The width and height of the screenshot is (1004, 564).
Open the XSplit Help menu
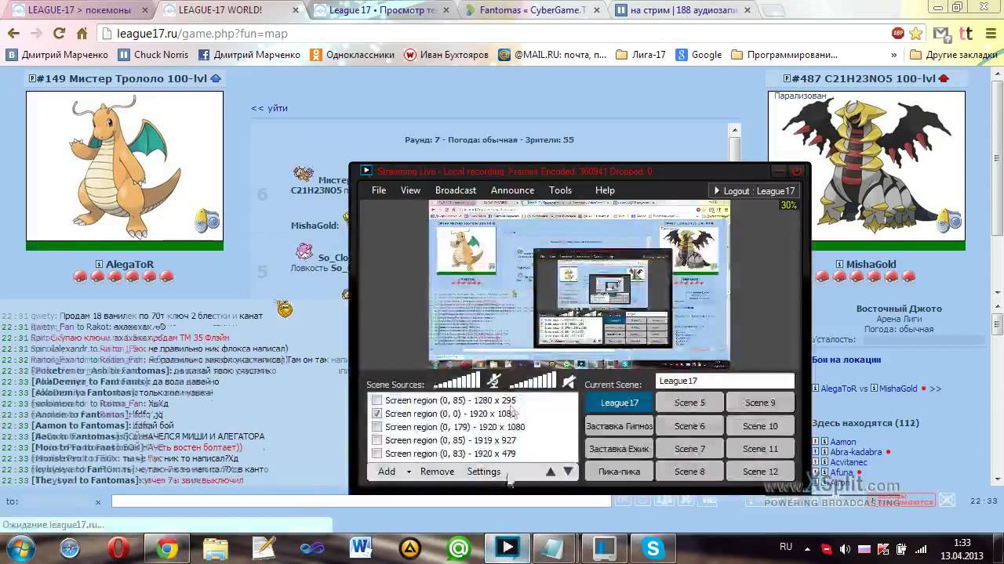(605, 190)
